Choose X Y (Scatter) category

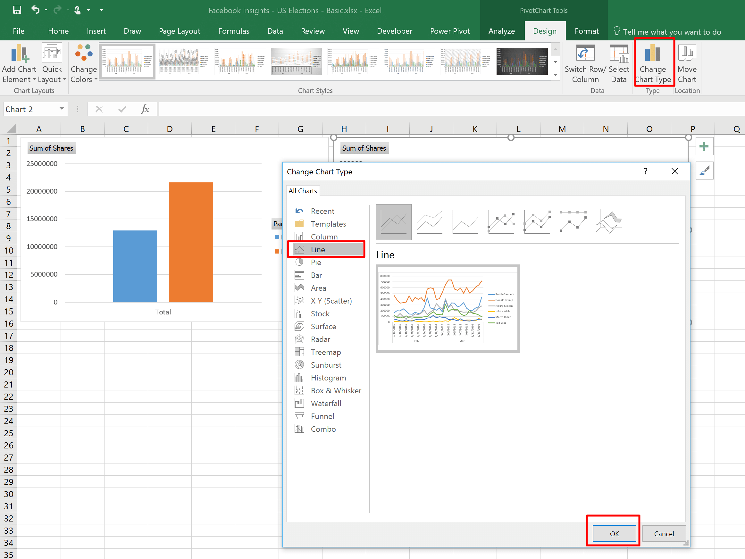pos(328,301)
